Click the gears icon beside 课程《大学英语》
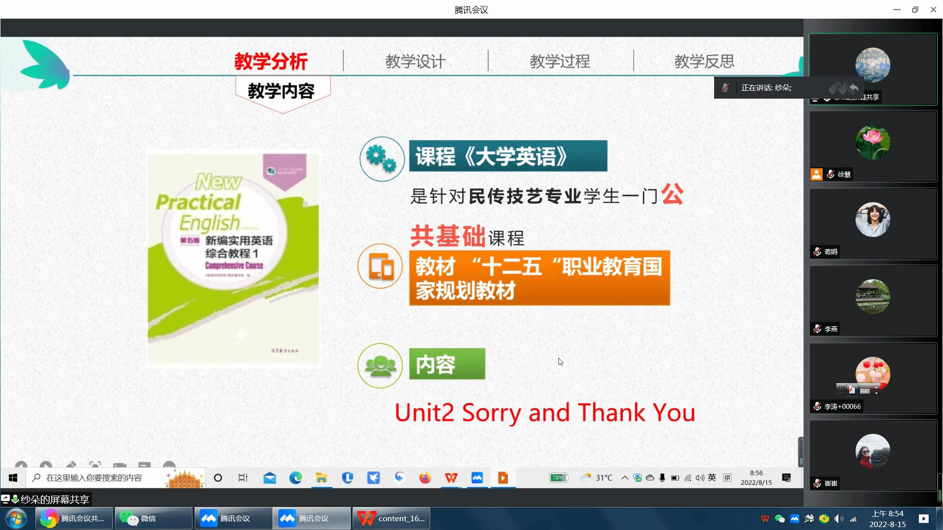The image size is (943, 530). [382, 159]
